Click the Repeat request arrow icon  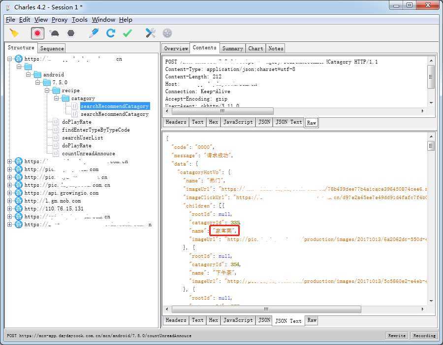(x=111, y=33)
